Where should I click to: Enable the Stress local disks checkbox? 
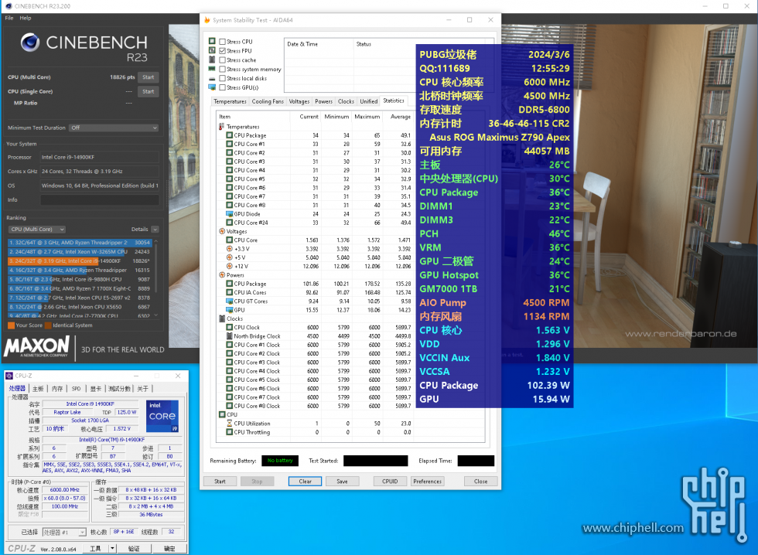(223, 78)
